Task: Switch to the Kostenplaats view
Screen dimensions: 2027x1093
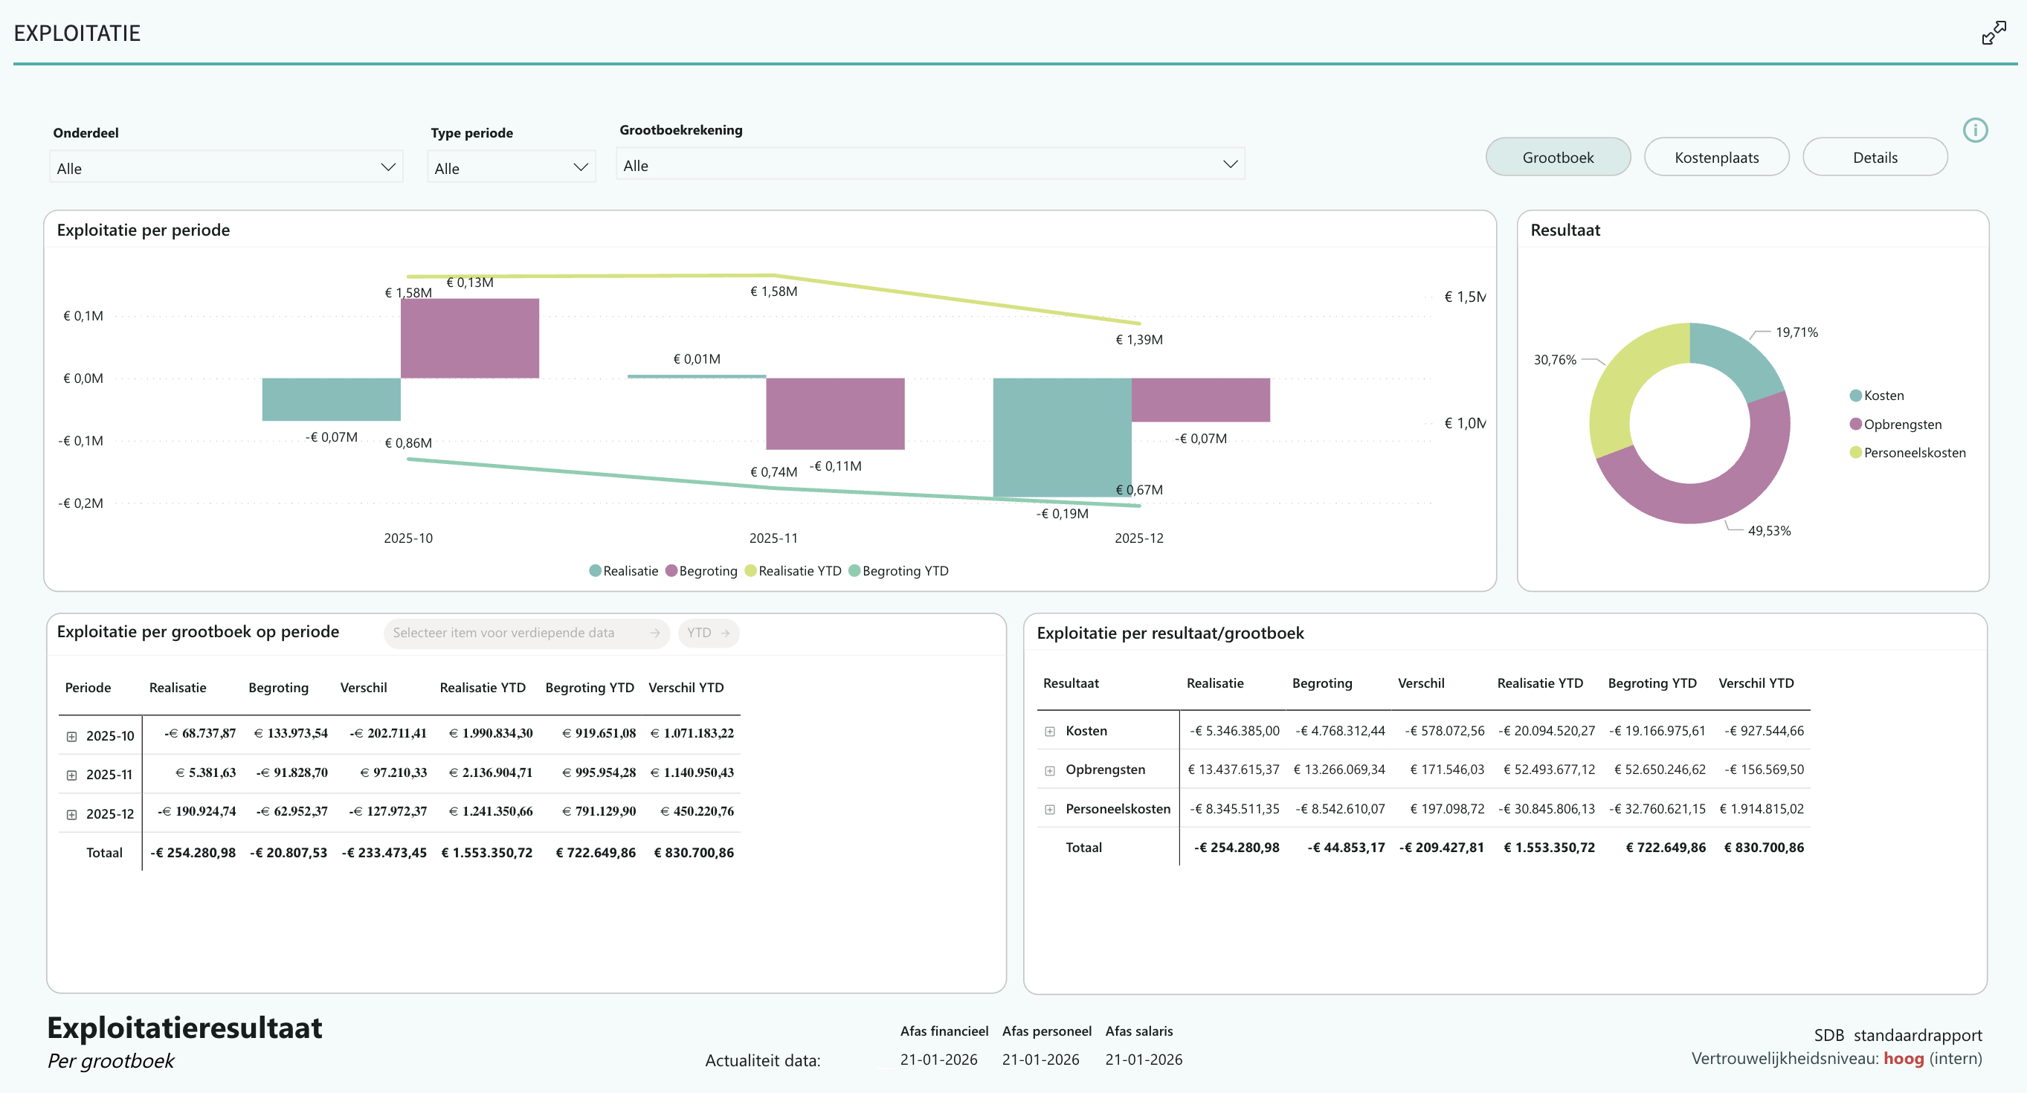Action: (1716, 158)
